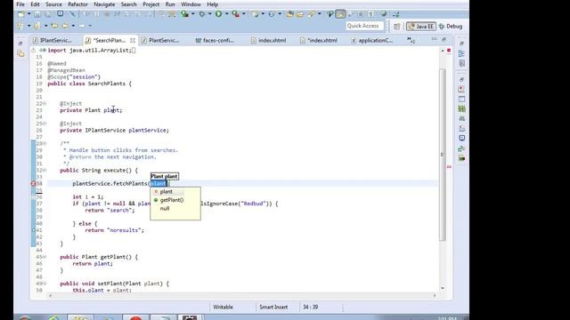This screenshot has height=320, width=570.
Task: Collapse the getPlant method fold on line 45
Action: tap(44, 257)
